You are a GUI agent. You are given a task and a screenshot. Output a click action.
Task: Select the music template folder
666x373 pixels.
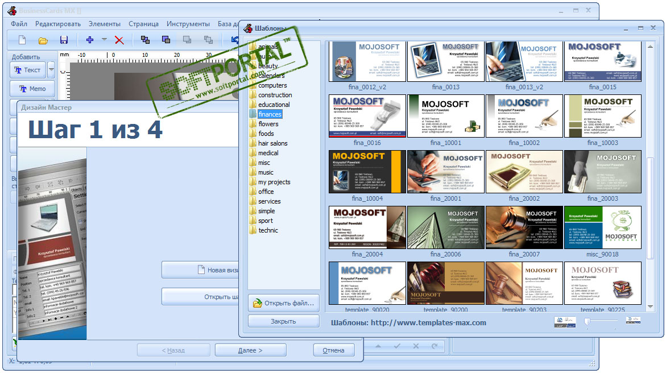point(266,172)
